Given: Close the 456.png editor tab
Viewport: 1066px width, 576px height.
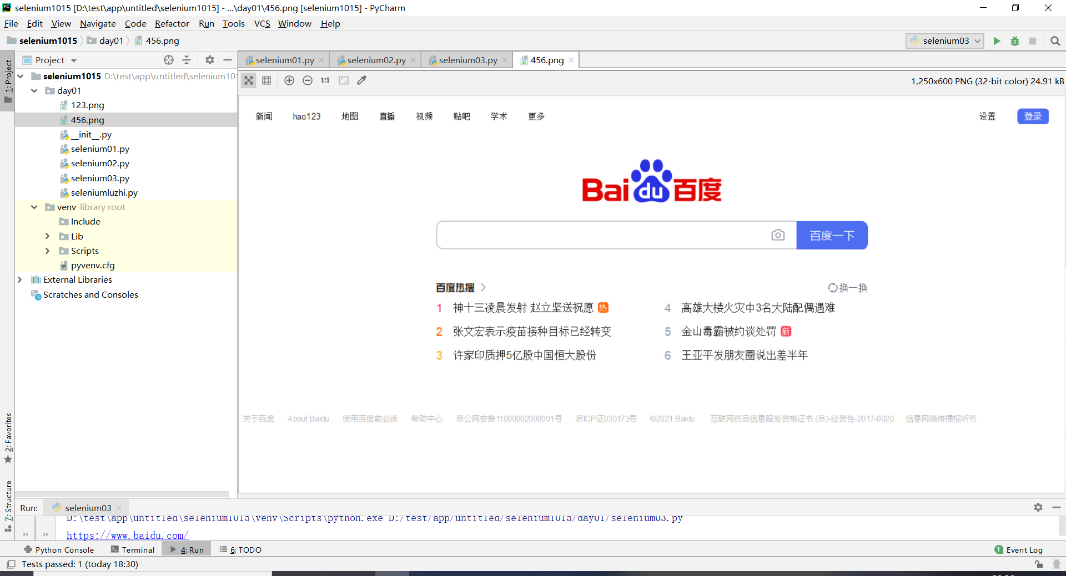Looking at the screenshot, I should tap(571, 60).
